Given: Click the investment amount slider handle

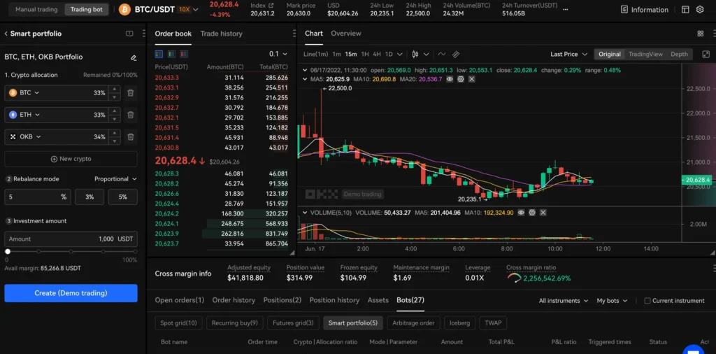Looking at the screenshot, I should click(8, 251).
